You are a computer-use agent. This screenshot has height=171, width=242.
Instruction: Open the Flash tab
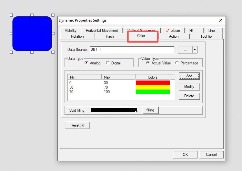click(x=110, y=36)
